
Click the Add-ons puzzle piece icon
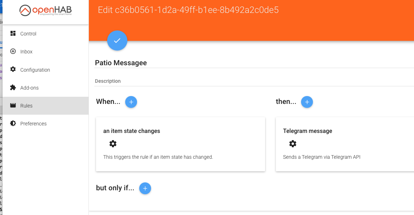(x=13, y=87)
